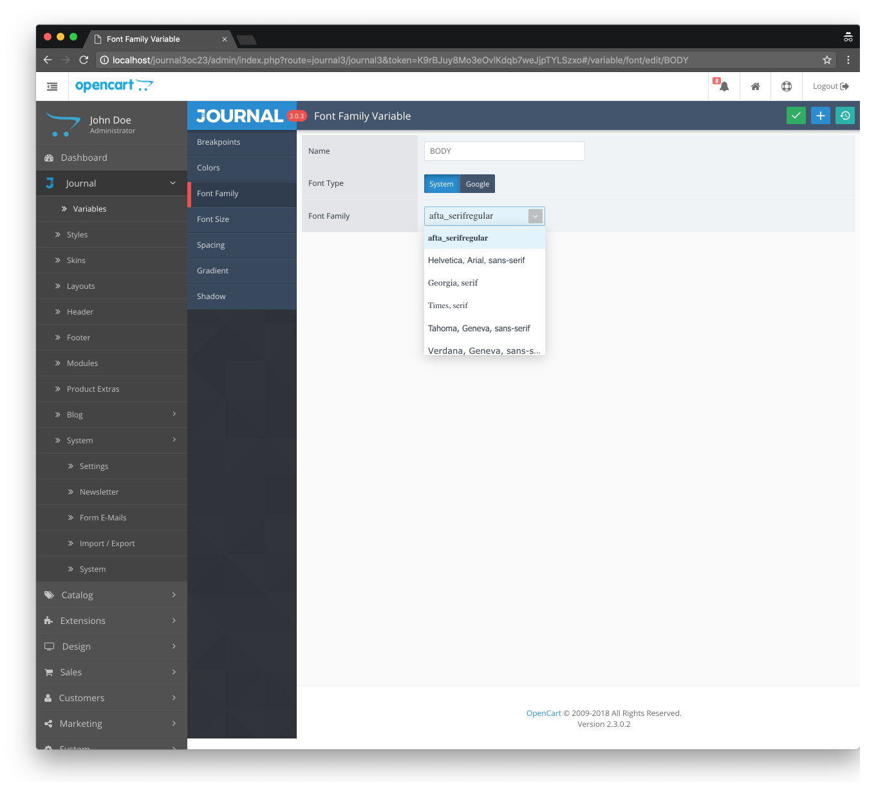Click the Dashboard gauge icon
896x797 pixels.
coord(49,158)
